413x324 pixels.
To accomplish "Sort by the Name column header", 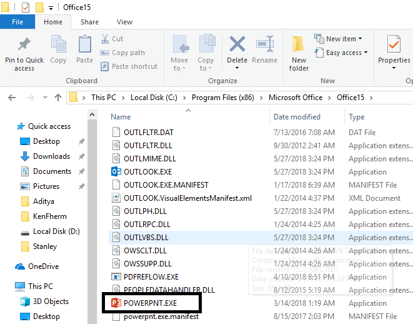I will [121, 117].
